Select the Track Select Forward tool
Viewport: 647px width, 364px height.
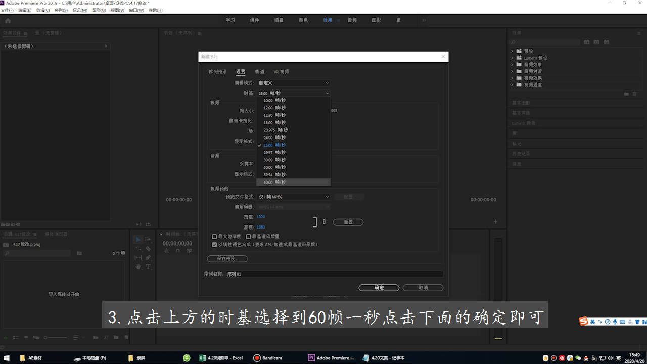(148, 240)
